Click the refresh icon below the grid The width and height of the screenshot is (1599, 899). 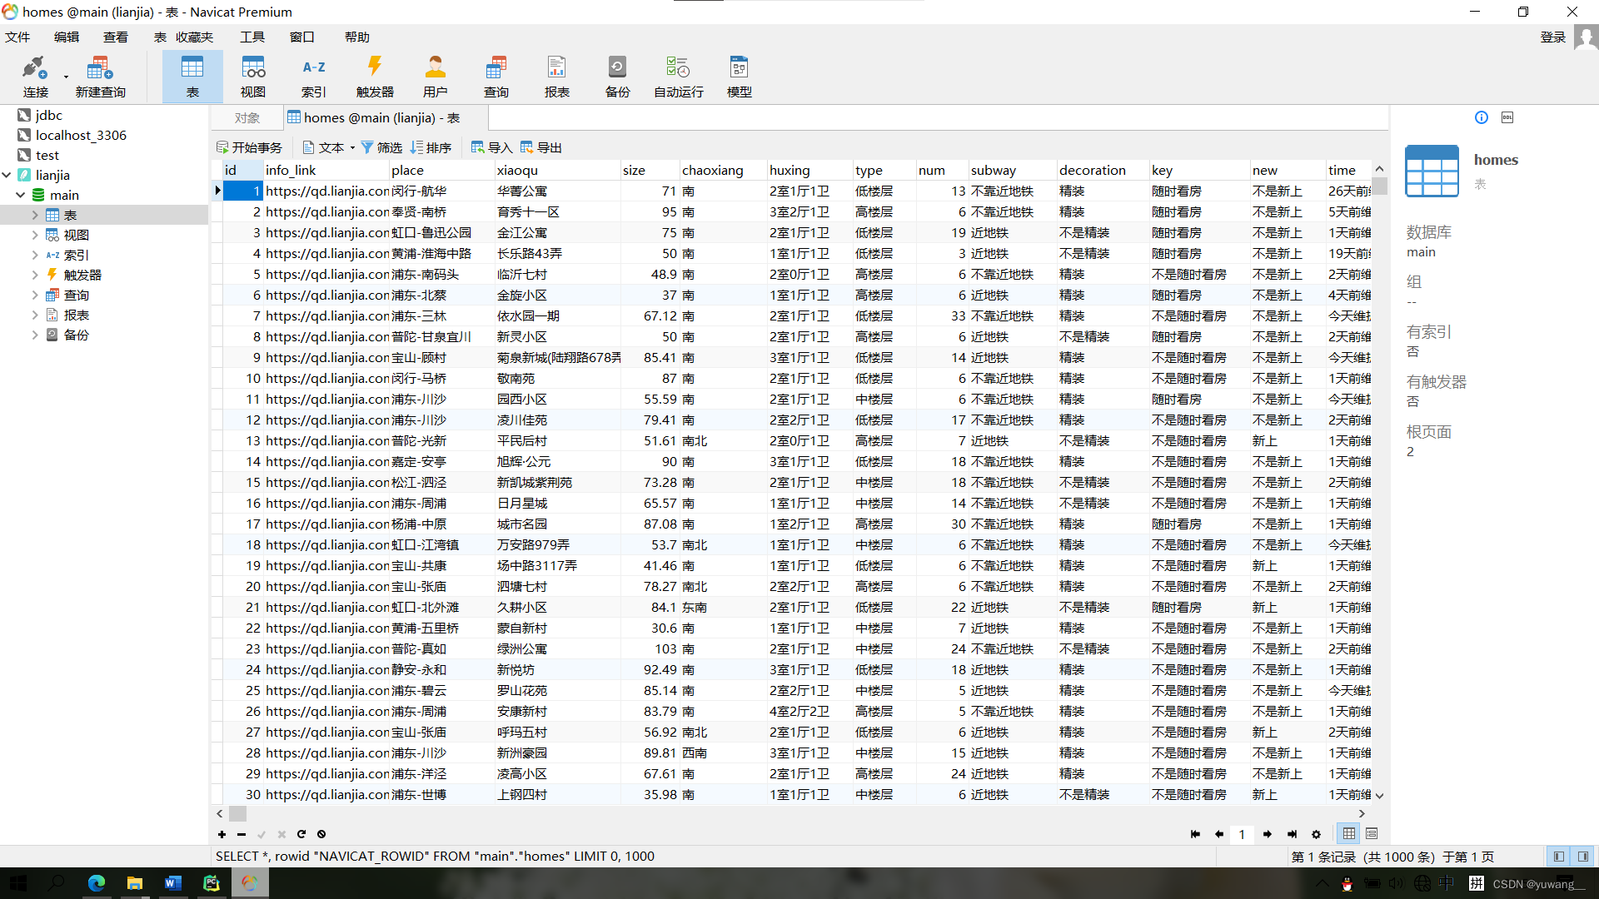pos(301,834)
